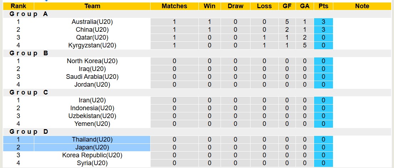Click the Matches column header

coord(174,6)
